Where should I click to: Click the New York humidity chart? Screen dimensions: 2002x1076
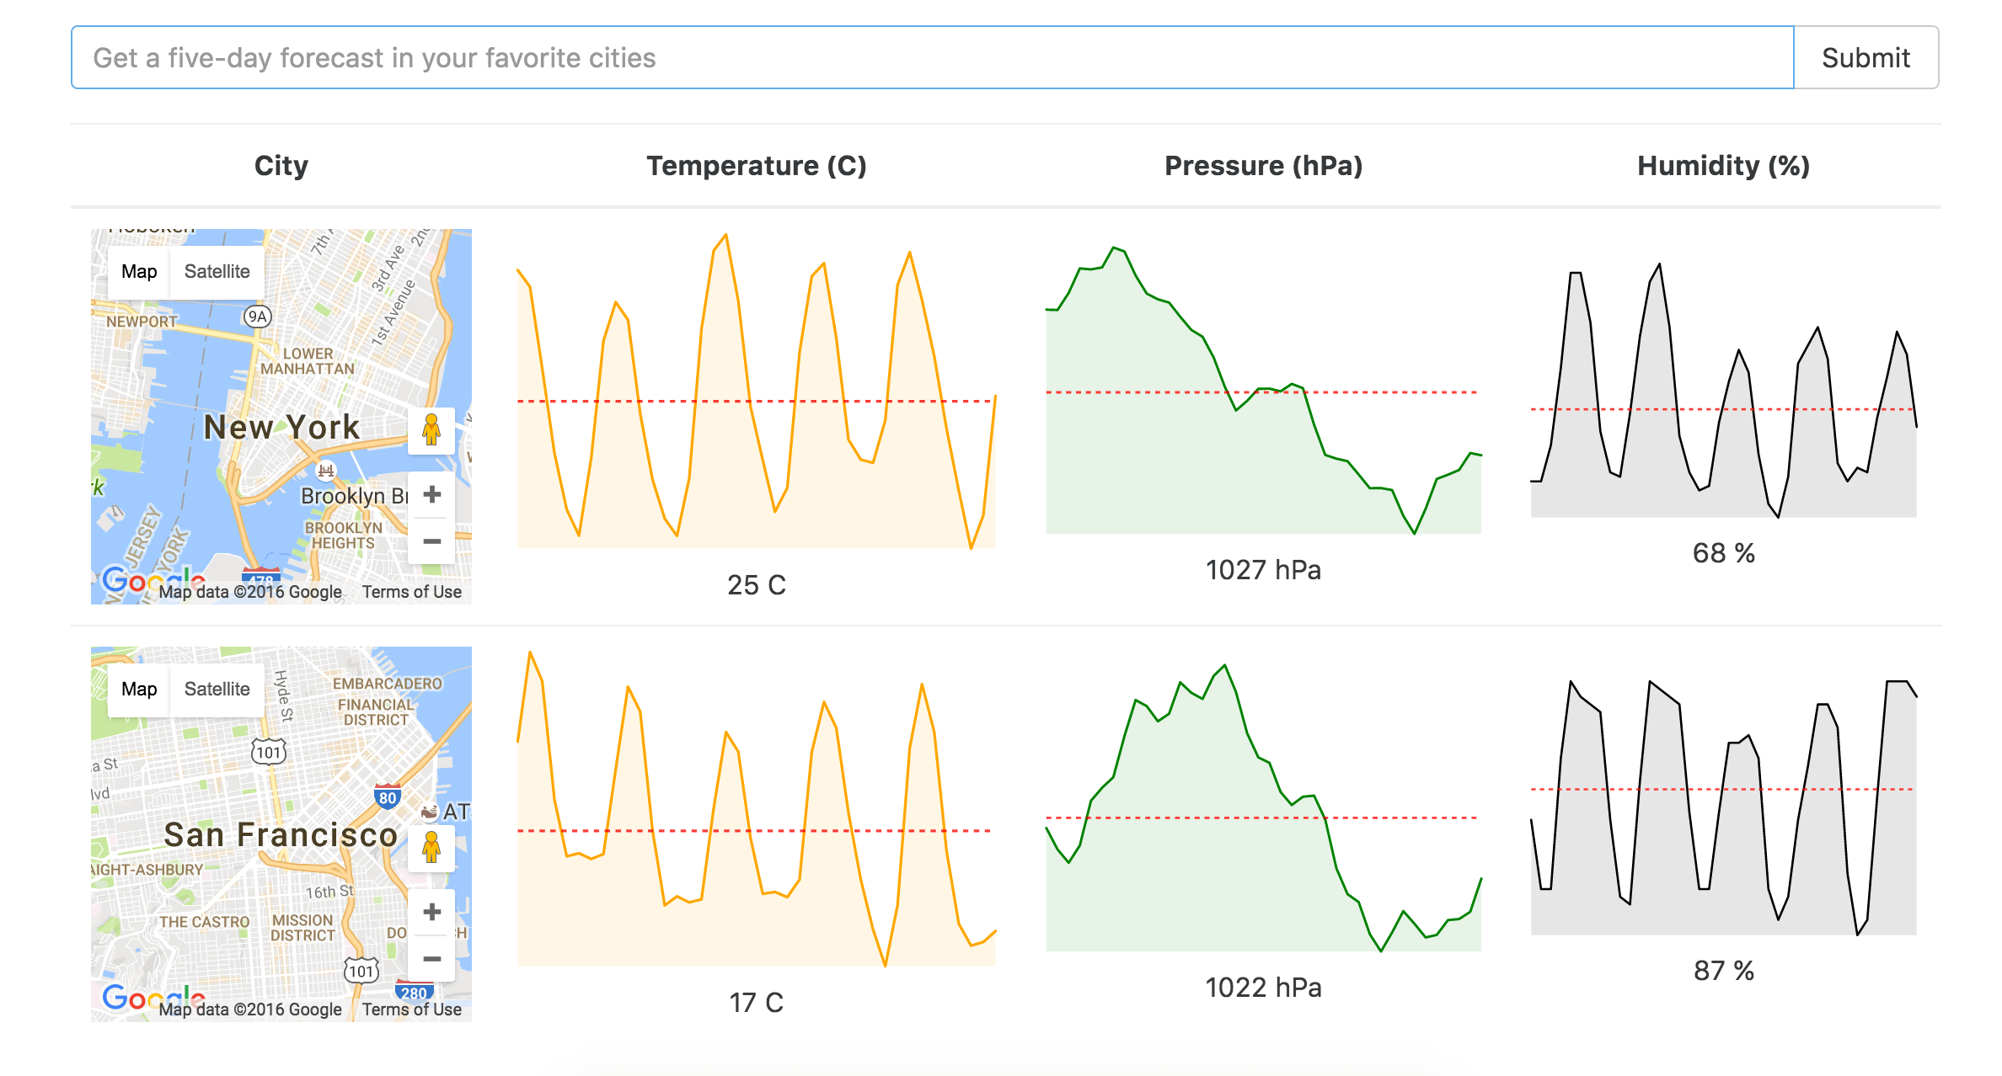1723,392
